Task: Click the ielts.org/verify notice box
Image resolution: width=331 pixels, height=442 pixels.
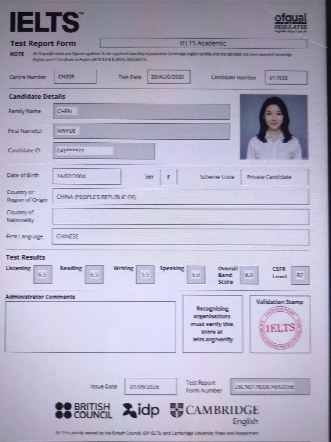Action: tap(212, 324)
